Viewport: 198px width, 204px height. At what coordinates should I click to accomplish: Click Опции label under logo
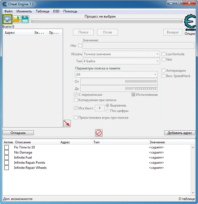pos(190,34)
